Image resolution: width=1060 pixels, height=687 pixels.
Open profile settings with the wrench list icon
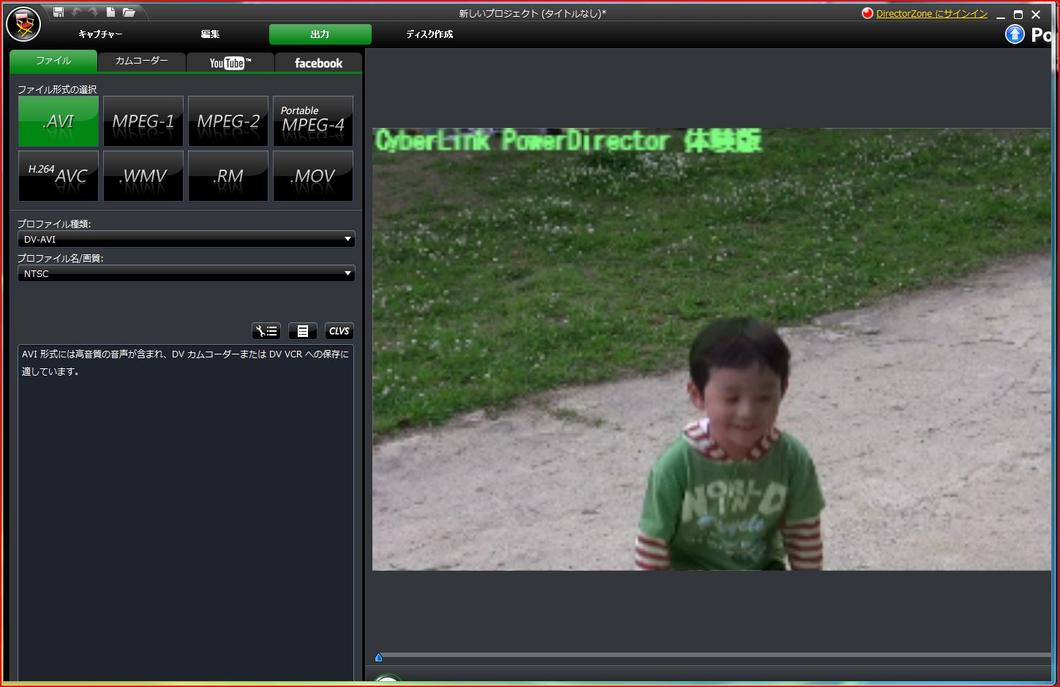pyautogui.click(x=266, y=331)
